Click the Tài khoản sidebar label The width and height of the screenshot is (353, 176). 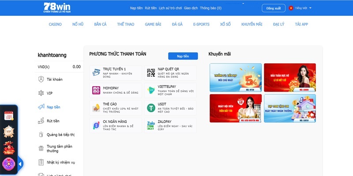click(55, 79)
